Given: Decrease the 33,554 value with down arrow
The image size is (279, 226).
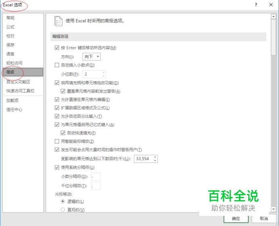Looking at the screenshot, I should coord(155,161).
